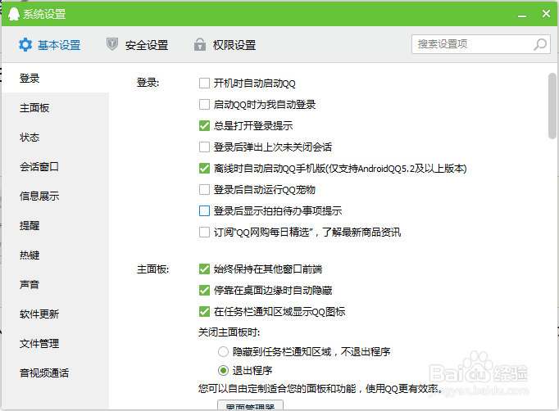Go to 热键 settings in sidebar
559x411 pixels.
(55, 255)
